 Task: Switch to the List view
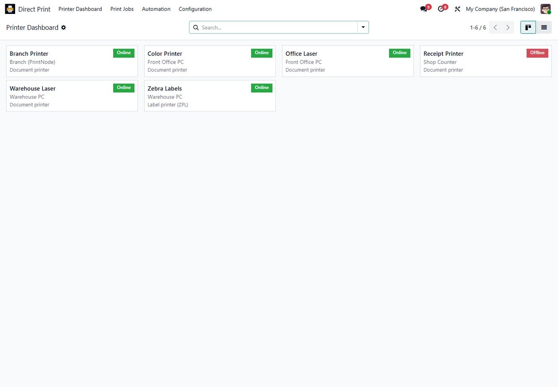point(544,27)
